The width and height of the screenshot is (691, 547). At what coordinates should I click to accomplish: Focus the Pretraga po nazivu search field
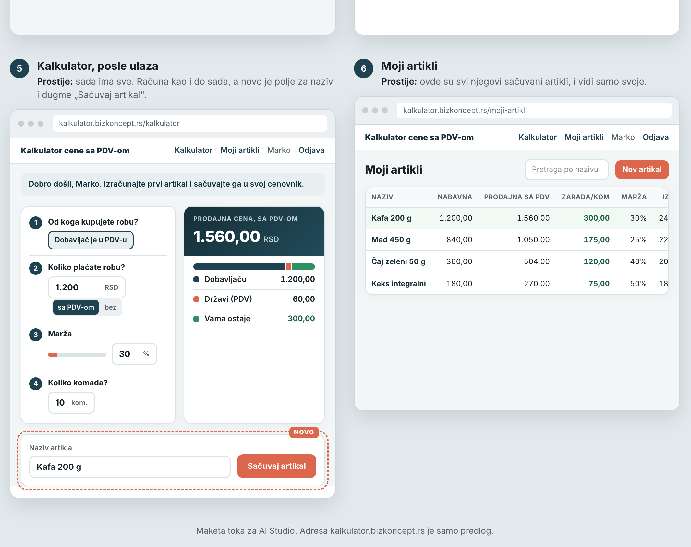pyautogui.click(x=566, y=169)
